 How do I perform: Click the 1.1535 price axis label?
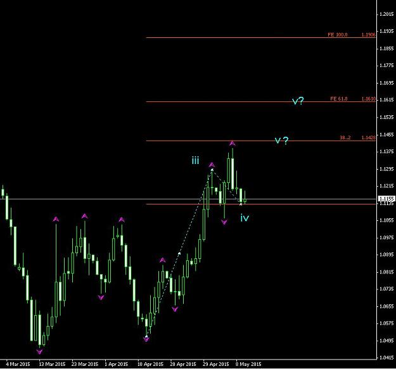click(x=386, y=117)
